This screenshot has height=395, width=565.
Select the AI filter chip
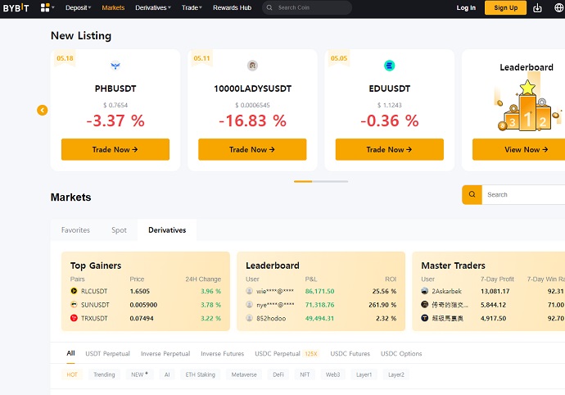pyautogui.click(x=167, y=375)
